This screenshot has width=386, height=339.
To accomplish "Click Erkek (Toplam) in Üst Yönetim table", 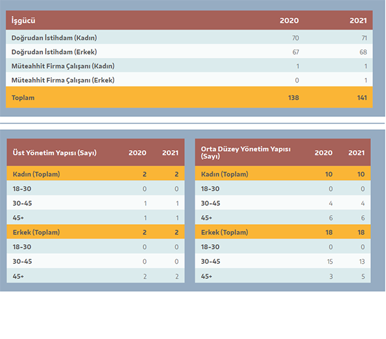I will coord(36,232).
